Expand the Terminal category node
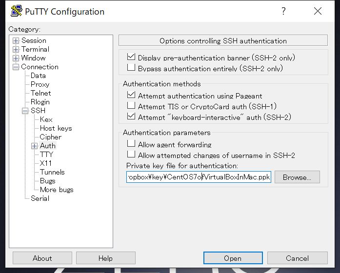The height and width of the screenshot is (273, 340). (16, 49)
